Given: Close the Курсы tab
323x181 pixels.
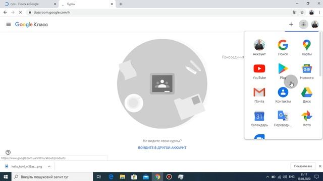Looking at the screenshot, I should point(112,4).
